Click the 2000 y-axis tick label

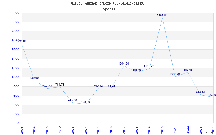(x=15, y=31)
